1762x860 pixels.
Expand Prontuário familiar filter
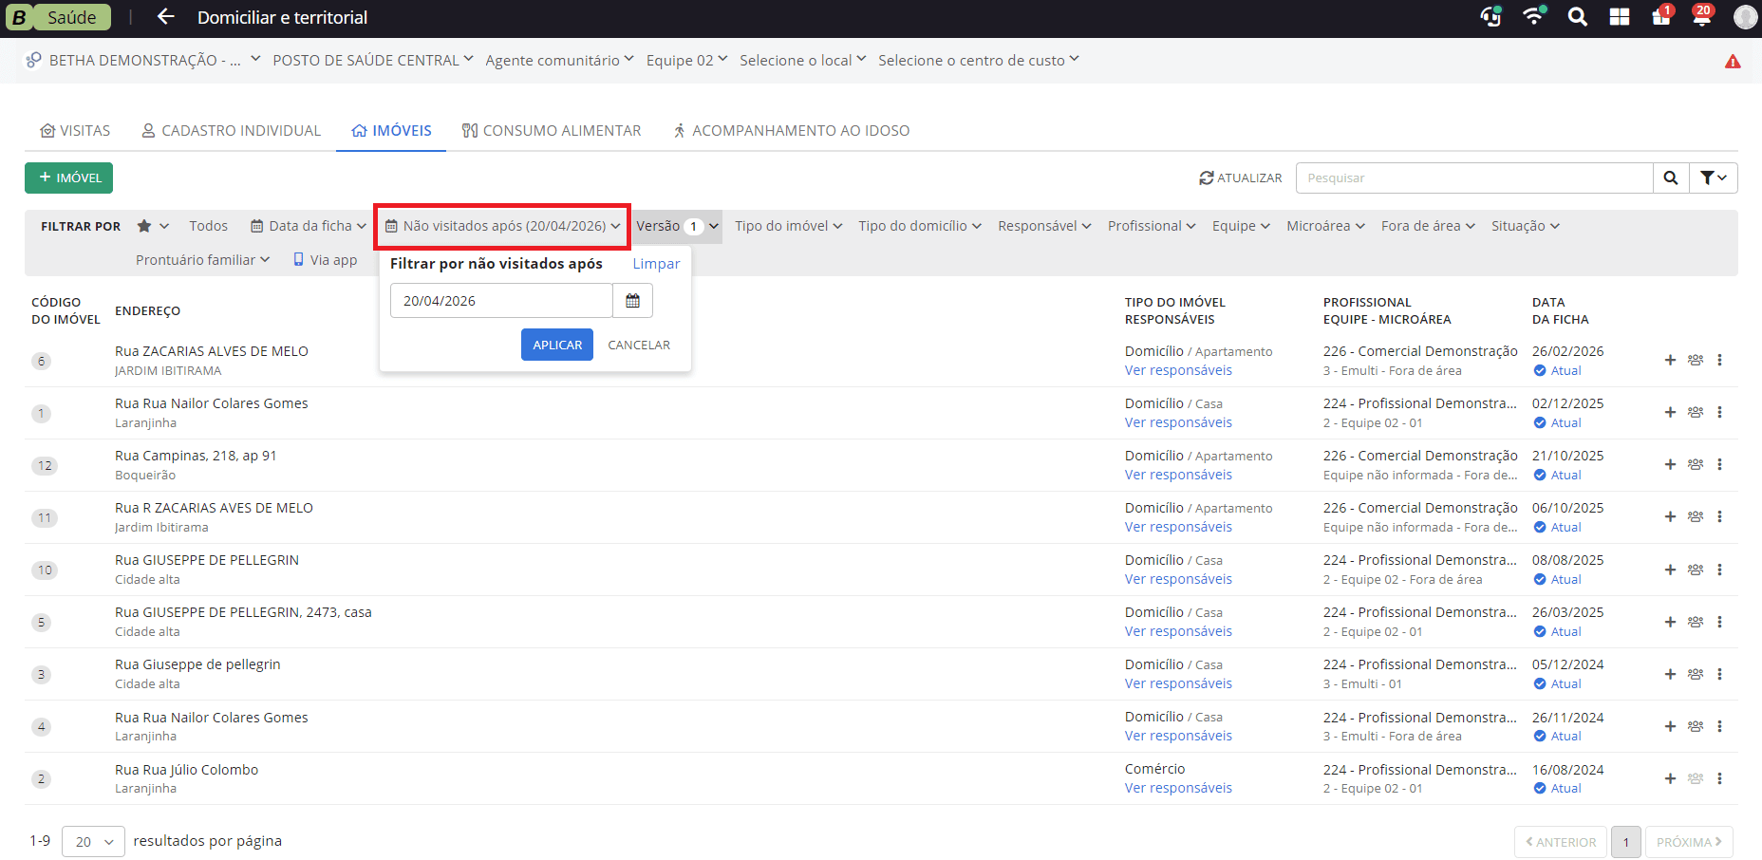coord(202,260)
